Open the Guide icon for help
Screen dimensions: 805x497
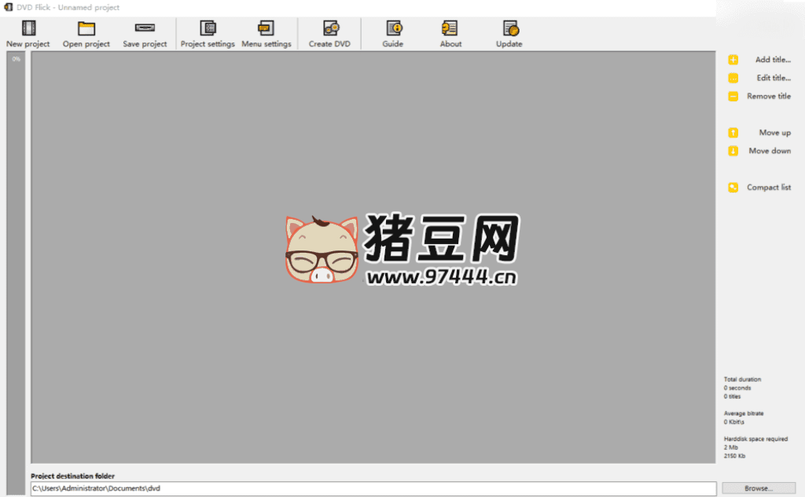pyautogui.click(x=392, y=27)
